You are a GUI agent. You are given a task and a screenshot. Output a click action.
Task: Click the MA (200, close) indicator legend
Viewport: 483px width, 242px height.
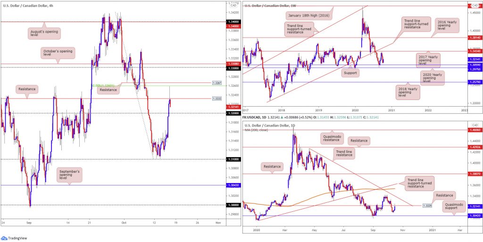(256, 130)
